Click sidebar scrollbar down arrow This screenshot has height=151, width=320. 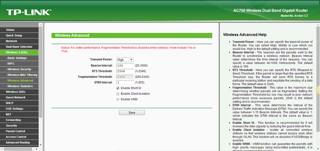pos(40,145)
